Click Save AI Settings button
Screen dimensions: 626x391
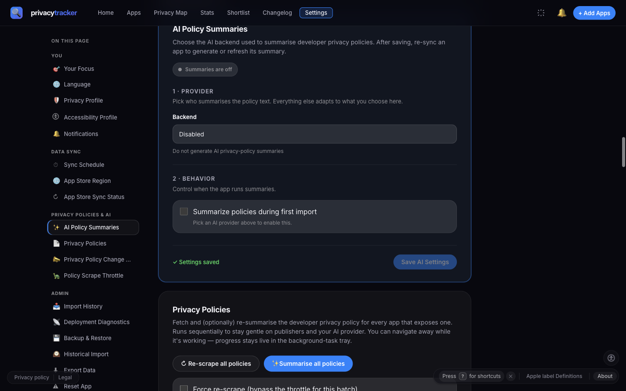[425, 262]
